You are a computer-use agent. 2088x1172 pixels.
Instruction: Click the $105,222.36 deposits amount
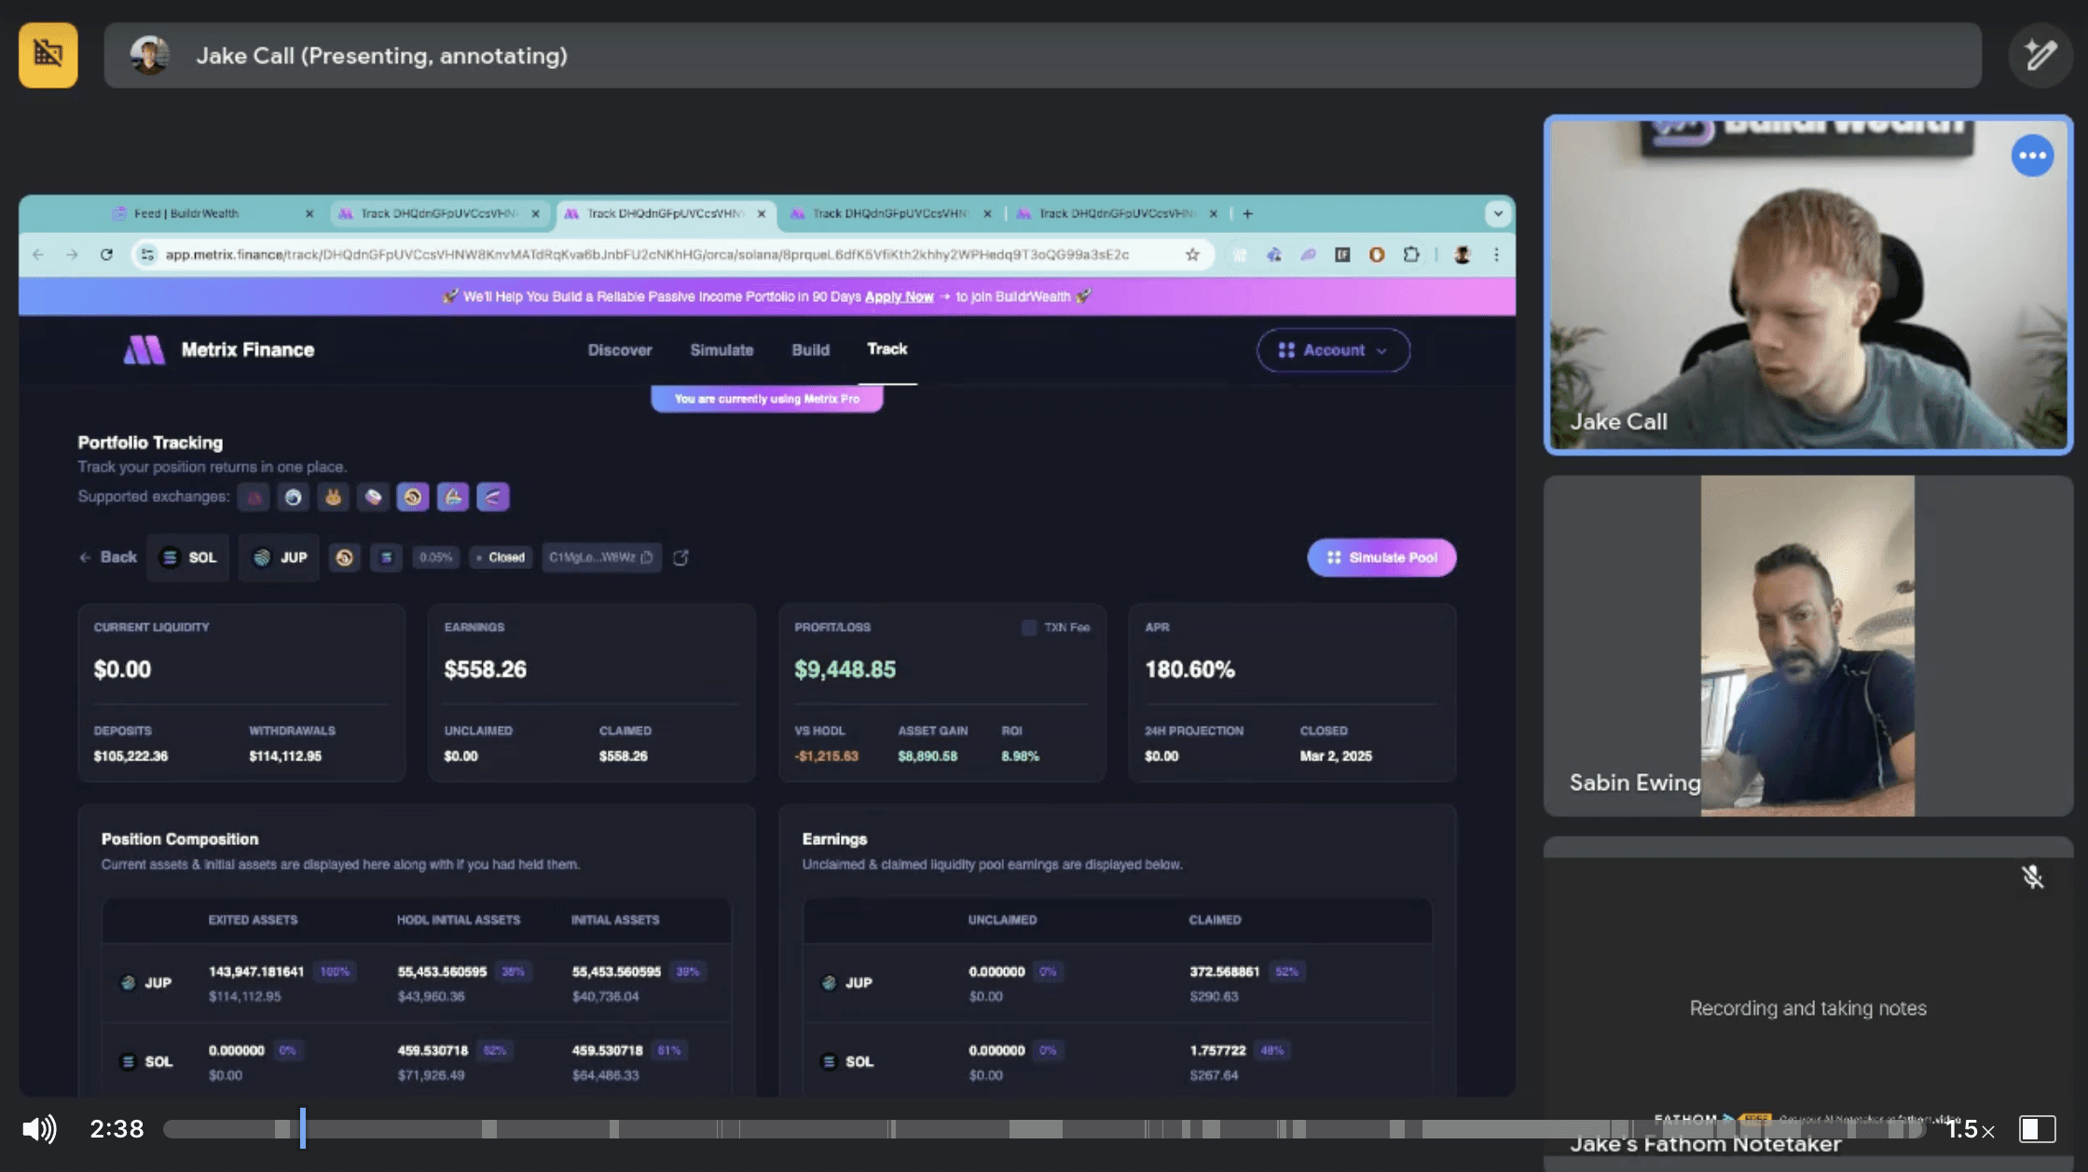[x=130, y=756]
